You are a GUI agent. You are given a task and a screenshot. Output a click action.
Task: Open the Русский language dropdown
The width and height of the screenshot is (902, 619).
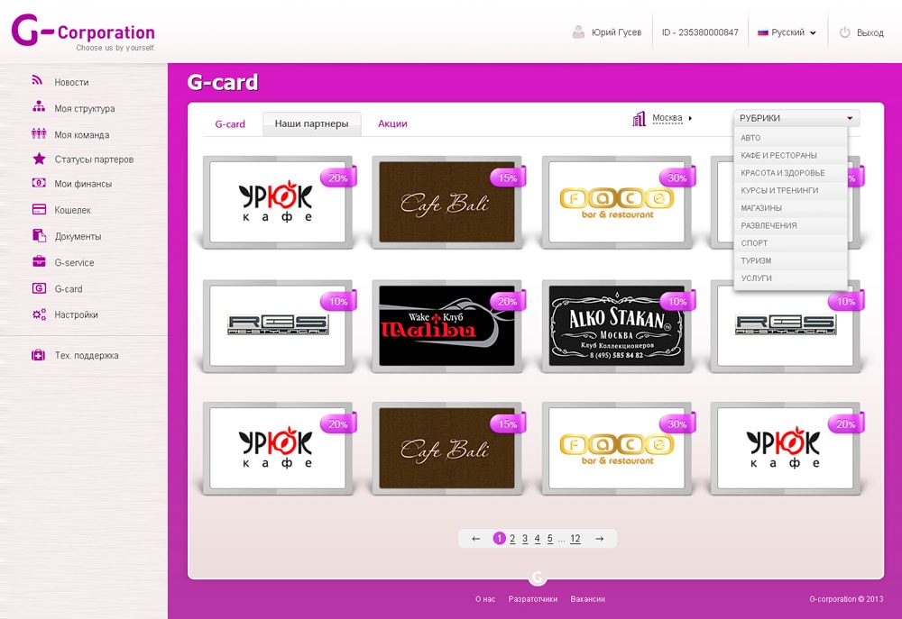point(787,32)
